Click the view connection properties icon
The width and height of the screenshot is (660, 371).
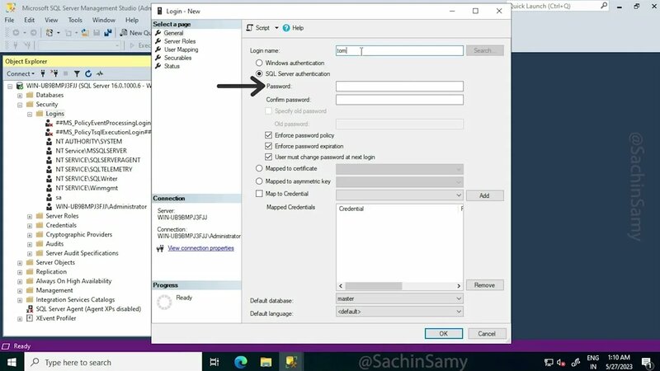coord(160,248)
